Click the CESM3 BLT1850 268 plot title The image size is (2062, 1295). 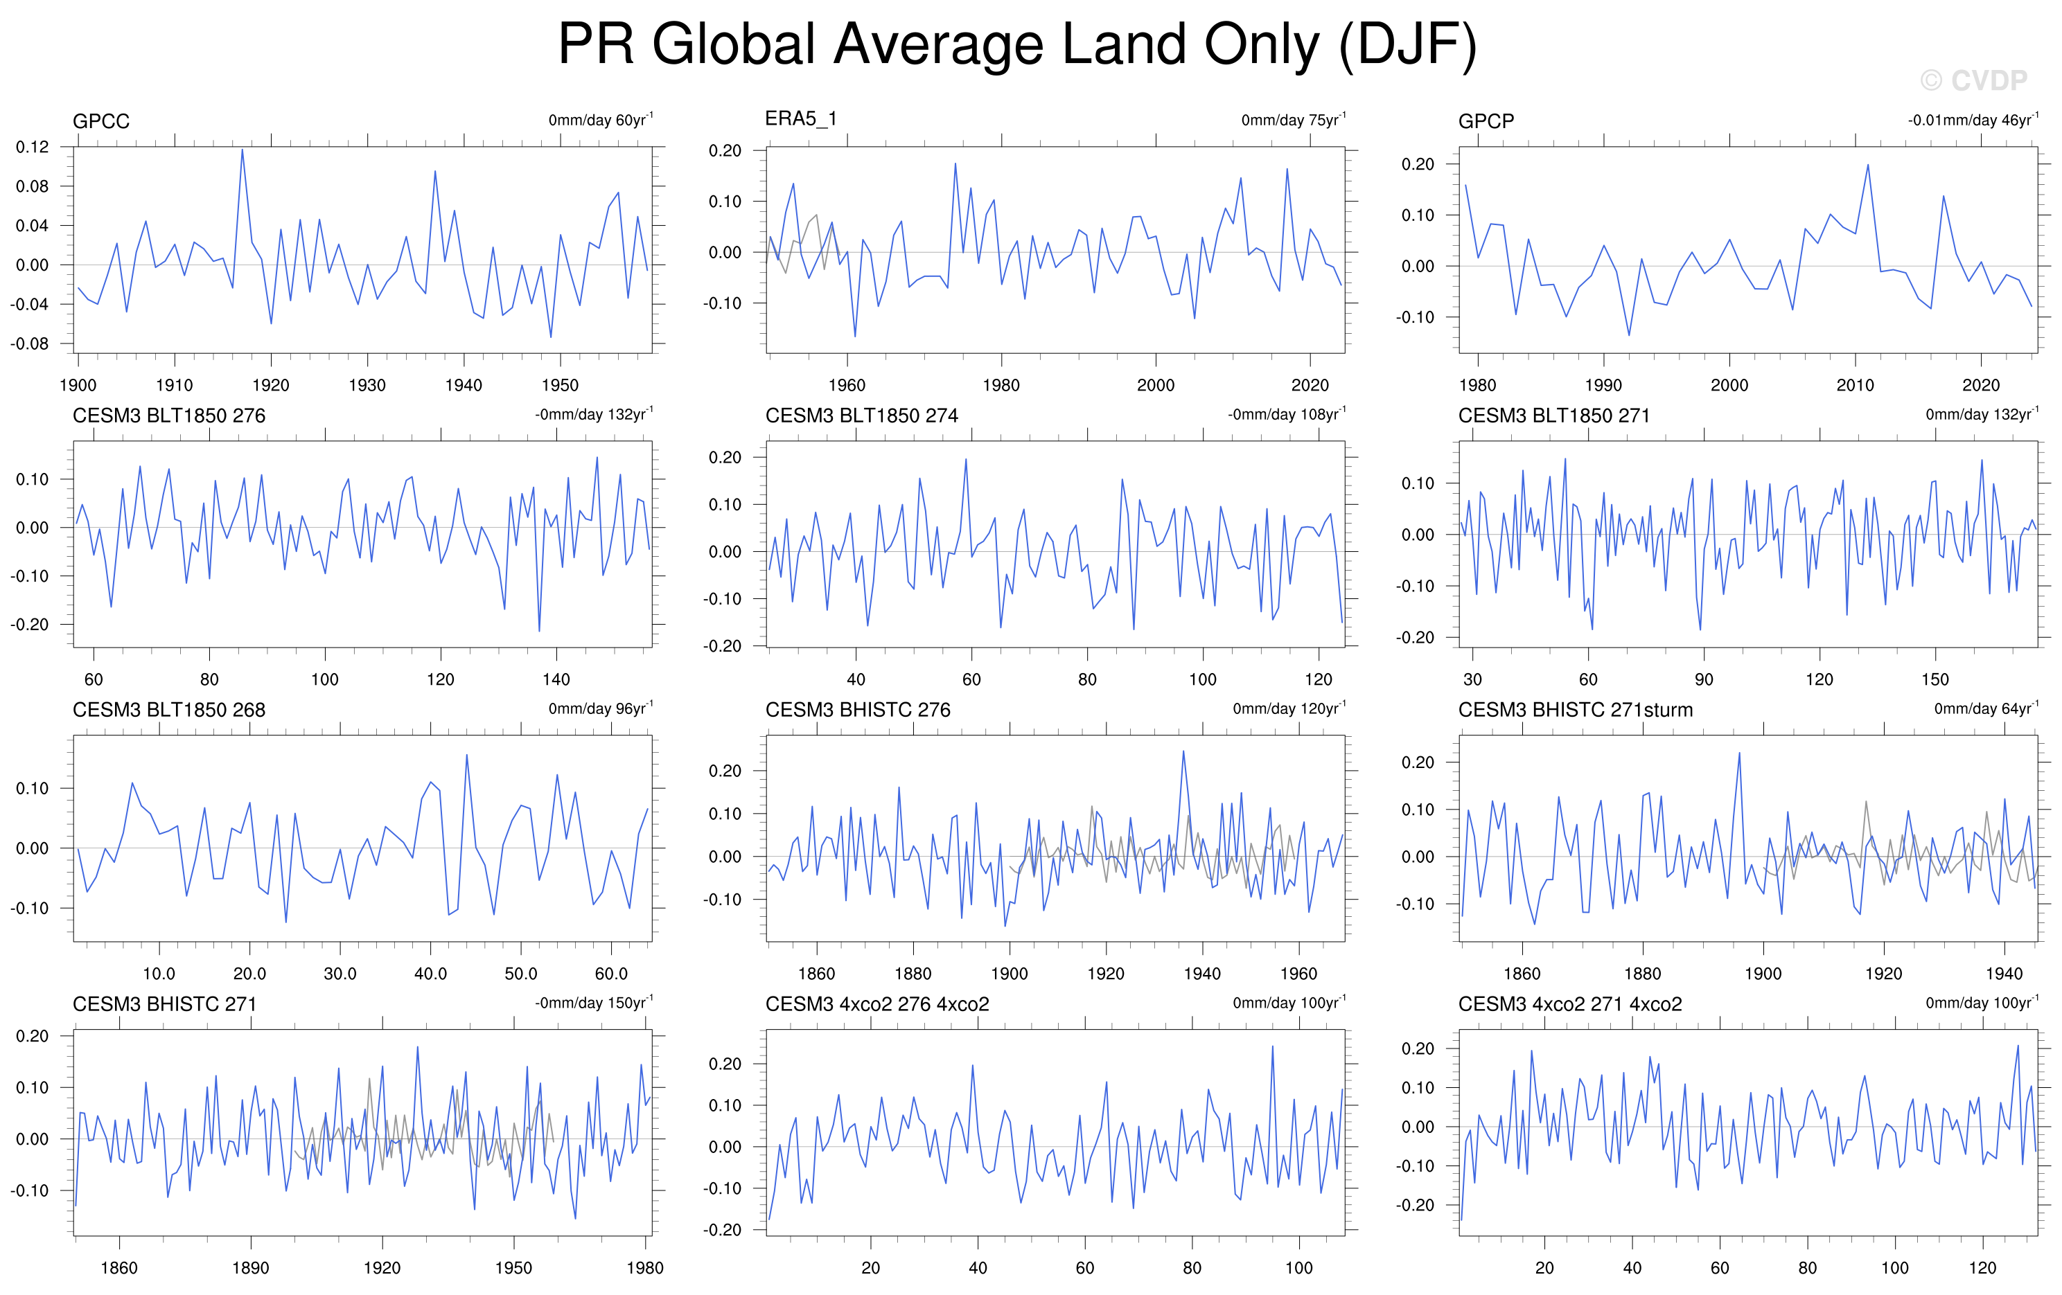tap(168, 711)
